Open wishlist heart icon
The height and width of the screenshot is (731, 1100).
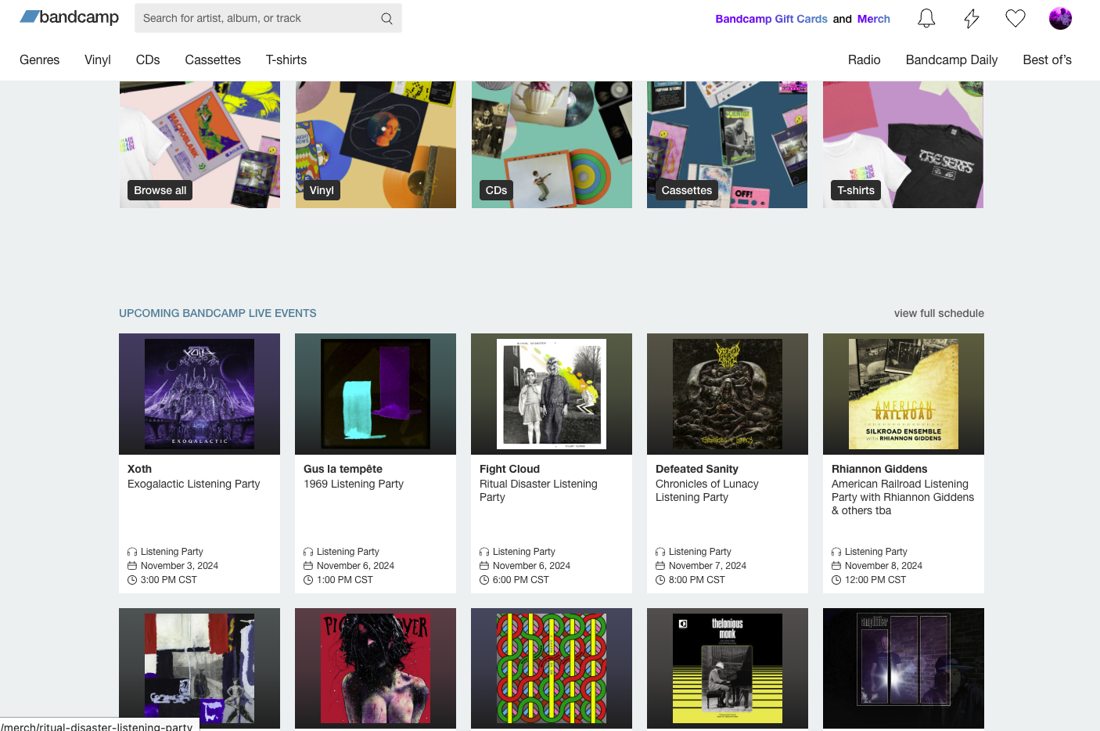1016,19
